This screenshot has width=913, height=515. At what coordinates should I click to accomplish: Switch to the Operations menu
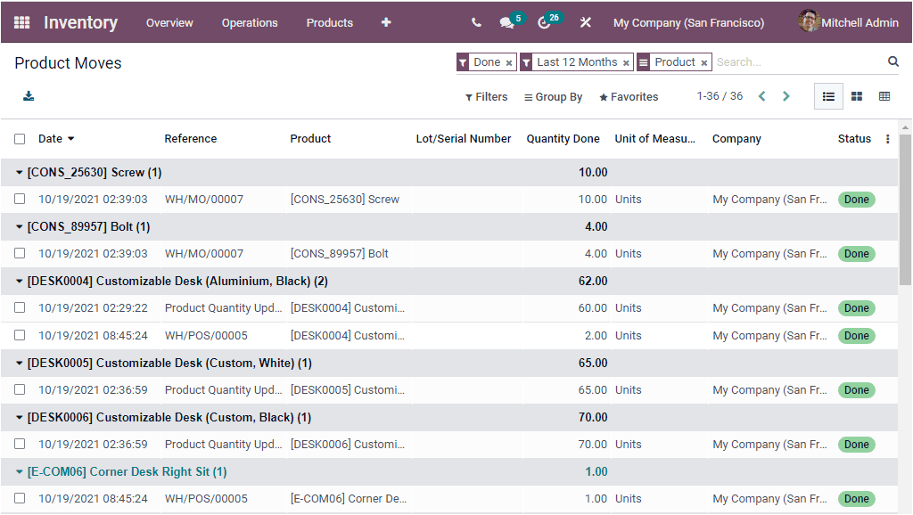[x=250, y=22]
